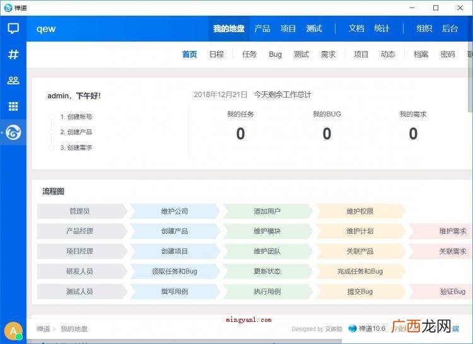Click step 3. 创建需求
The width and height of the screenshot is (473, 344).
76,147
